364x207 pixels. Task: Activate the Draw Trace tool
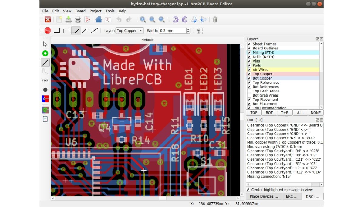click(45, 62)
